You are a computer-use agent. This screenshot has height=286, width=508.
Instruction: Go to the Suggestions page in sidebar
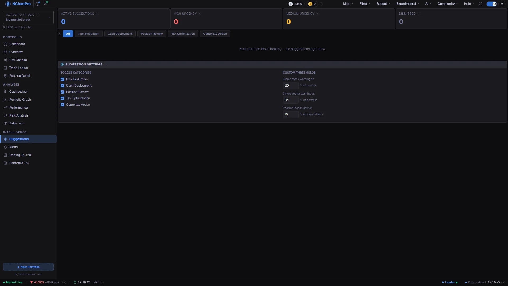tap(28, 139)
